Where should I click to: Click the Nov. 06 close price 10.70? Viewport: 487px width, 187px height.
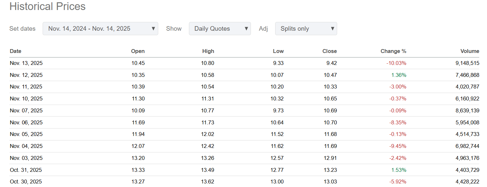pos(330,123)
